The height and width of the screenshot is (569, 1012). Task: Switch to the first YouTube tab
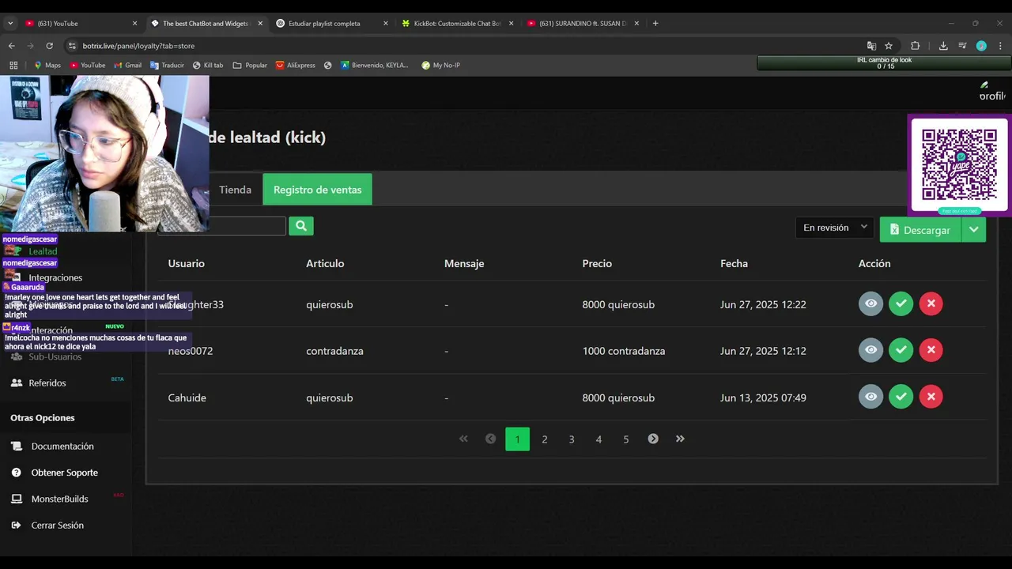[x=80, y=23]
